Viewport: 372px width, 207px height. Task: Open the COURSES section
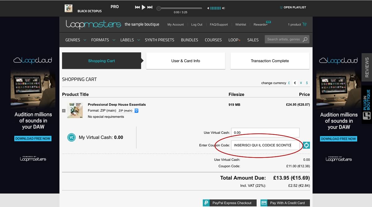213,40
